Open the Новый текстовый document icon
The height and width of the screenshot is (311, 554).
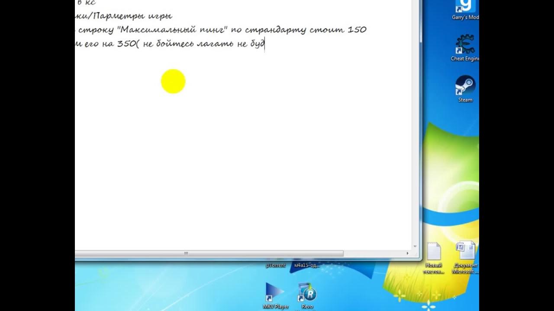coord(434,258)
